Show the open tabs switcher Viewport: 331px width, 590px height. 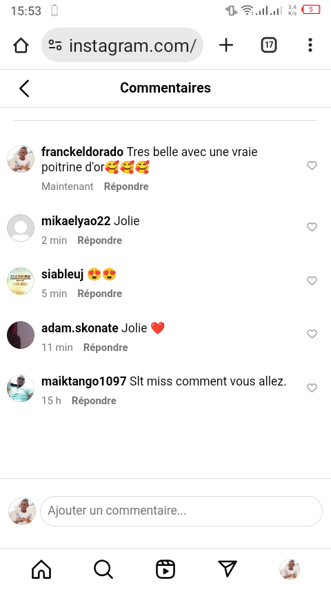pyautogui.click(x=269, y=45)
